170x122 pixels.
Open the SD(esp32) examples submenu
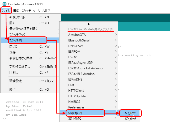89,113
